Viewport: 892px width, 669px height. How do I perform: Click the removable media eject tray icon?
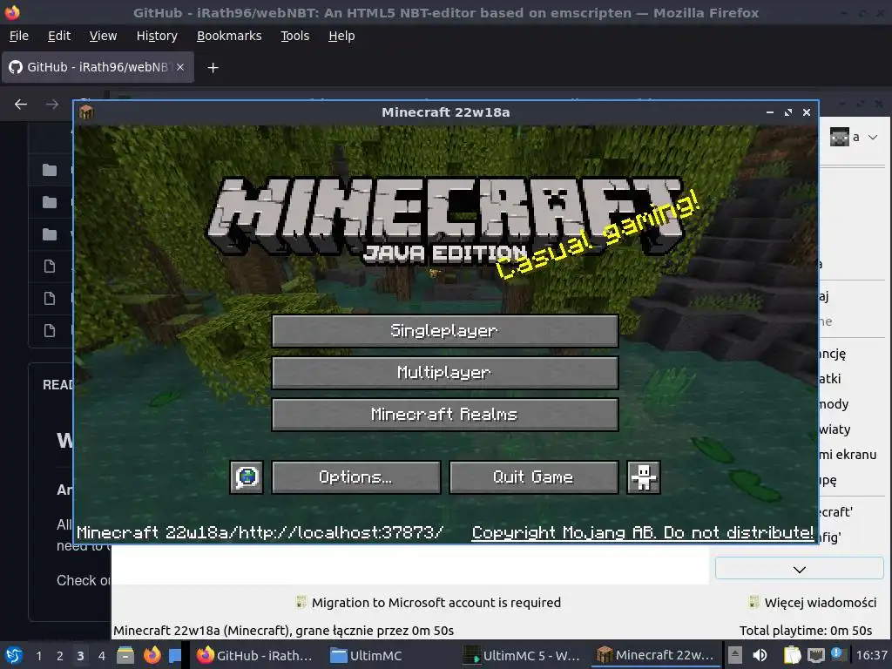[735, 655]
